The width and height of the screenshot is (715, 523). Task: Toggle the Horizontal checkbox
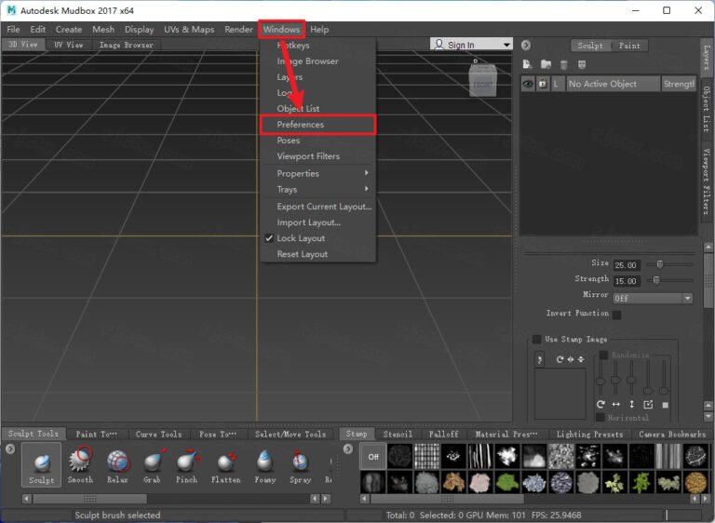click(600, 418)
